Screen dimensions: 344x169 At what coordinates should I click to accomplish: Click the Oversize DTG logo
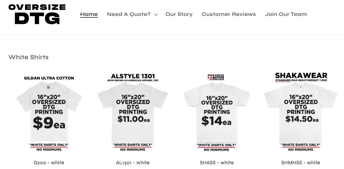[x=37, y=14]
